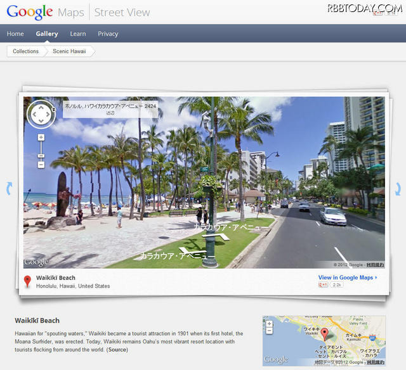406x370 pixels.
Task: Click the red marker on the mini map
Action: click(324, 334)
